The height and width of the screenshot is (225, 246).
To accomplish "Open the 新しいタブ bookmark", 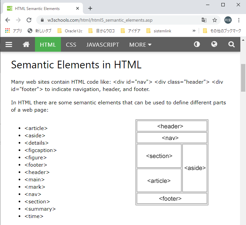I will pos(39,31).
